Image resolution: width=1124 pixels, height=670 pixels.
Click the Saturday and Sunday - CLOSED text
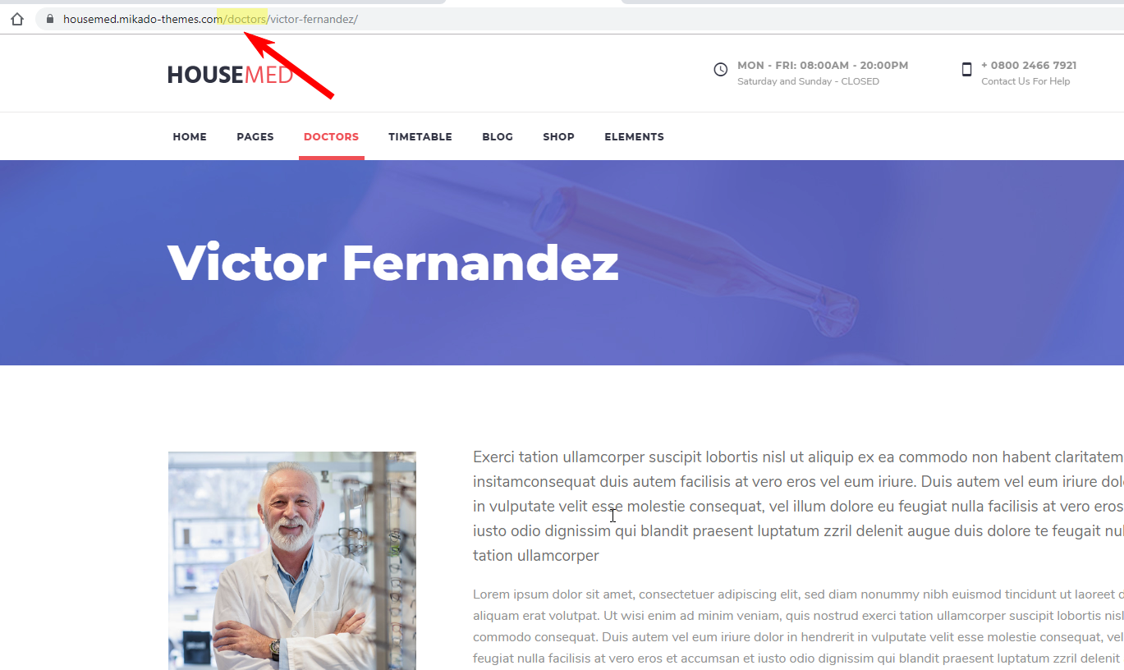coord(808,81)
